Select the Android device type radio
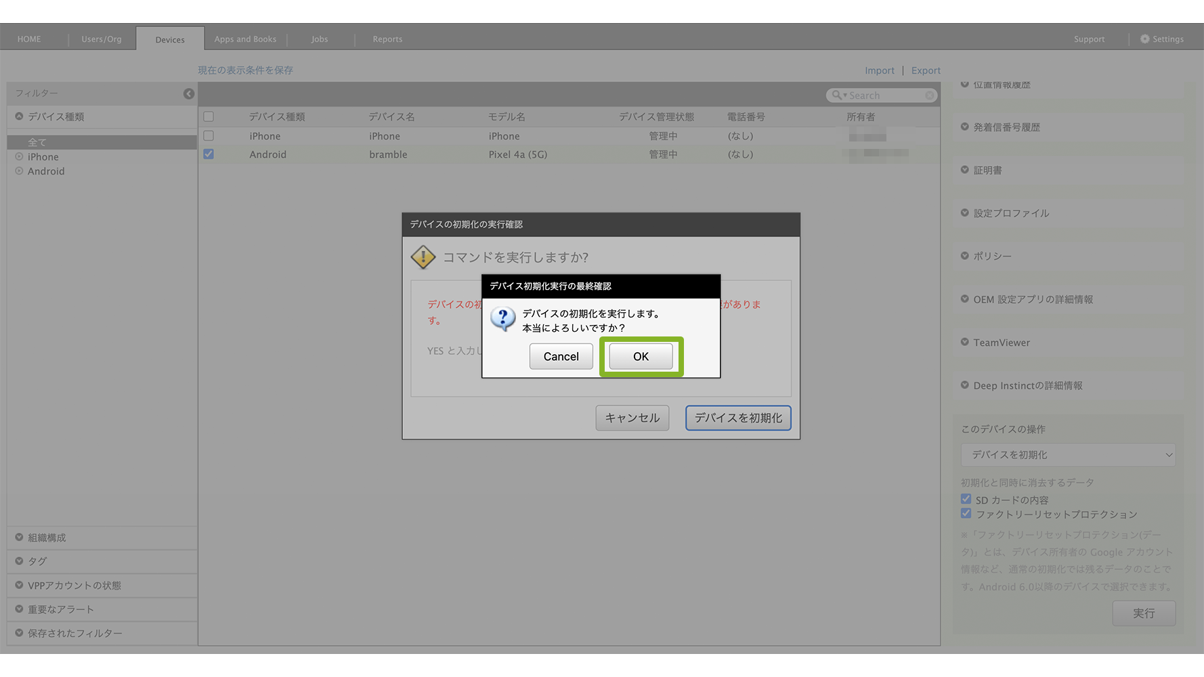Image resolution: width=1204 pixels, height=677 pixels. (x=19, y=171)
